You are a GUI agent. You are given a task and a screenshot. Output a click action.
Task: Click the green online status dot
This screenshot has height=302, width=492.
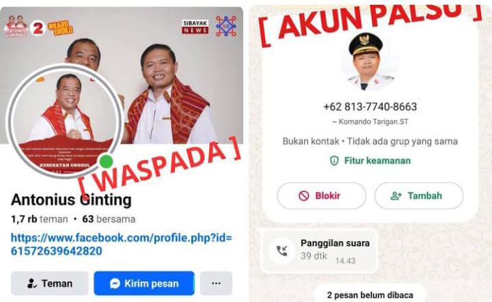106,162
